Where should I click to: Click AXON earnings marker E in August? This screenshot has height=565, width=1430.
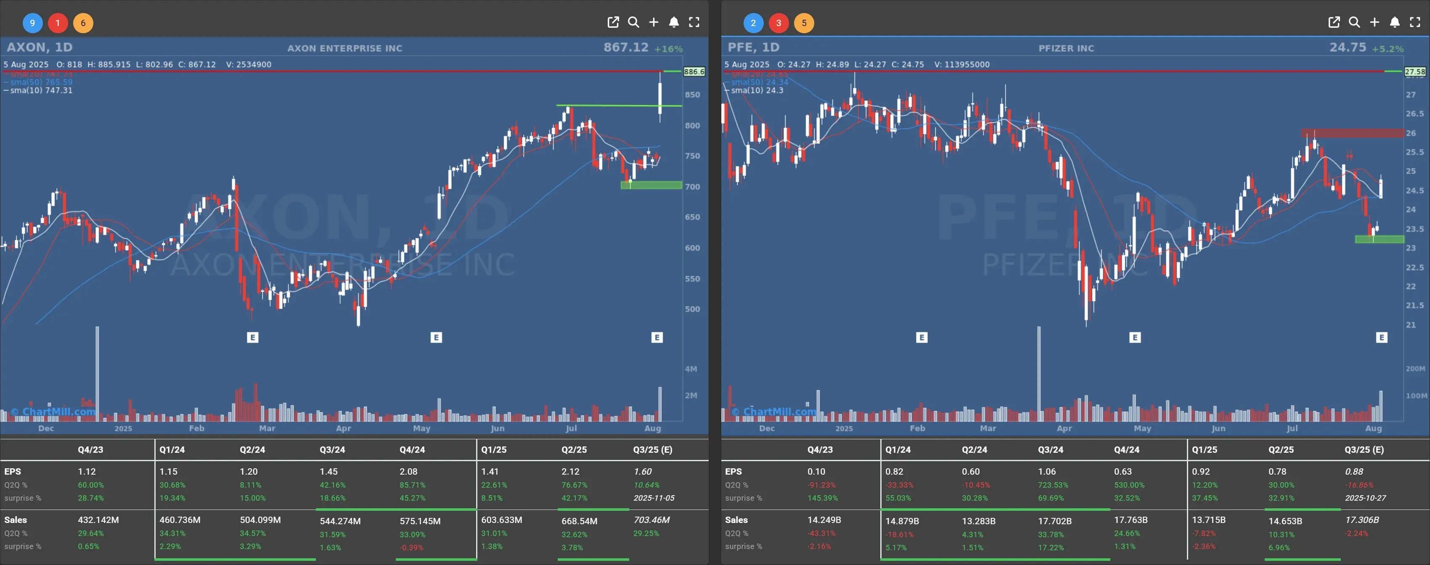657,338
